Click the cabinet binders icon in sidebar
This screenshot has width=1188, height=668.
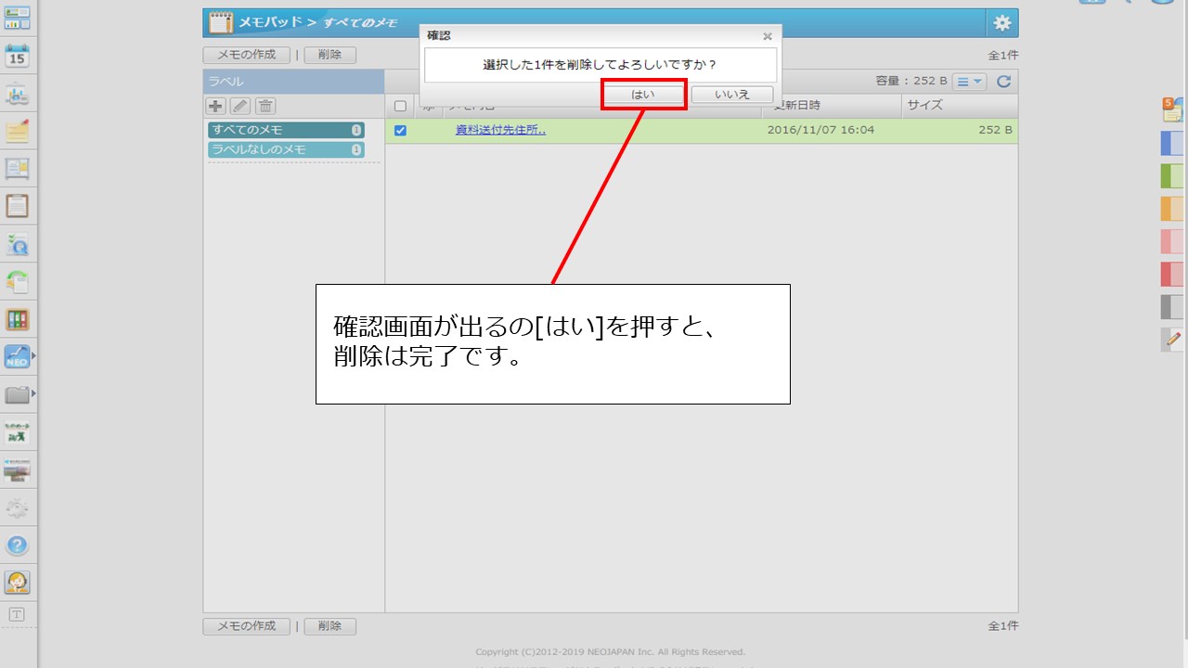[18, 320]
